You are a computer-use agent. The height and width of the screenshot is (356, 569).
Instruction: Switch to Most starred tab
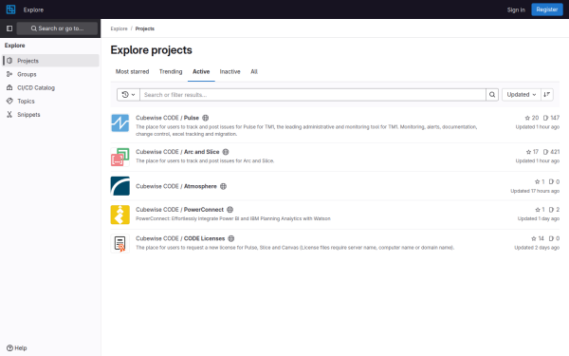coord(132,71)
